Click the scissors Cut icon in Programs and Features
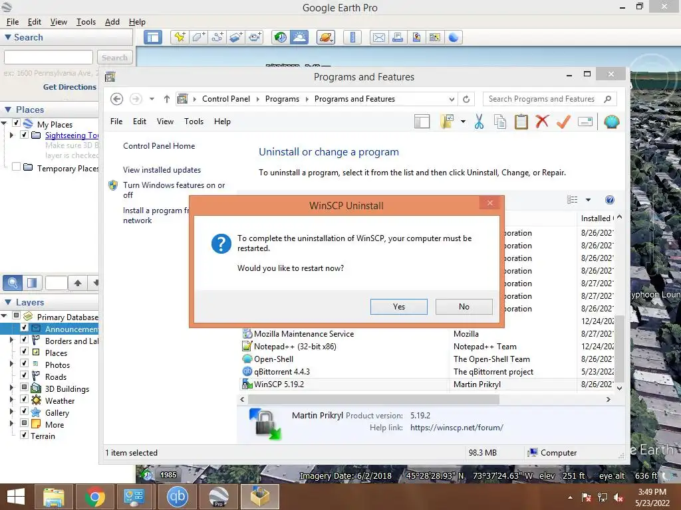Viewport: 681px width, 510px height. 479,122
